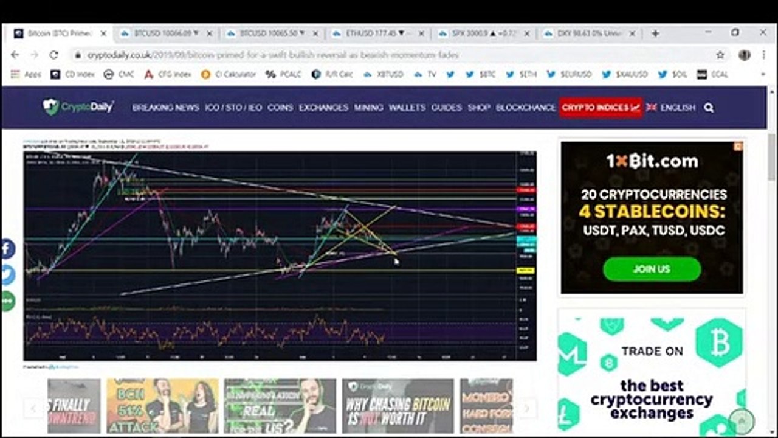Screen dimensions: 778x438
Task: Close the 1xBit.com advertisement
Action: (738, 146)
